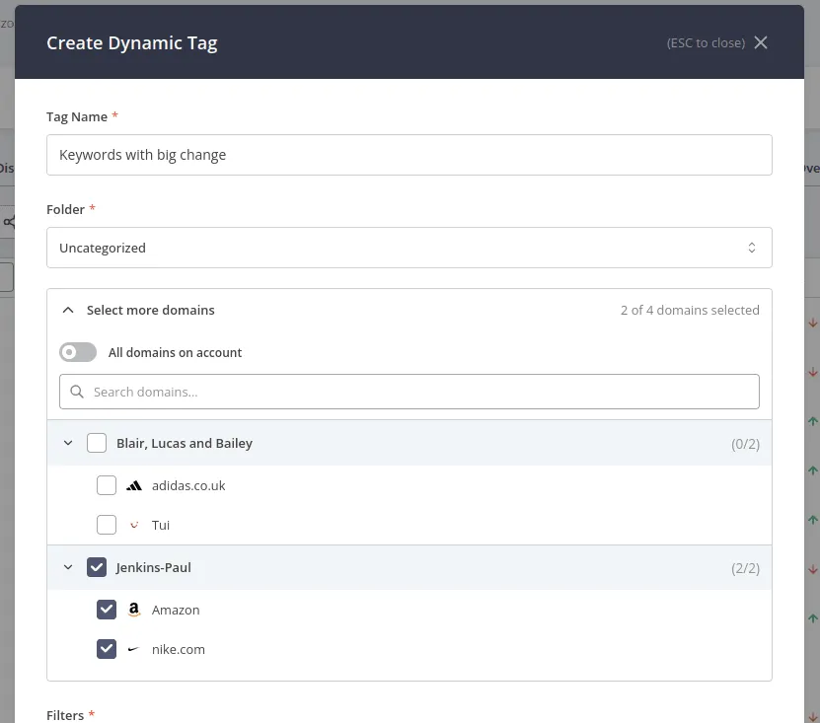Collapse the Select more domains section
This screenshot has width=820, height=723.
point(68,310)
